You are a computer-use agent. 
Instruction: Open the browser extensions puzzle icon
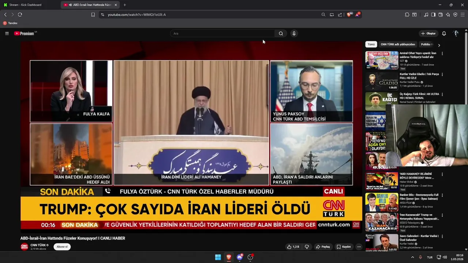(x=407, y=15)
